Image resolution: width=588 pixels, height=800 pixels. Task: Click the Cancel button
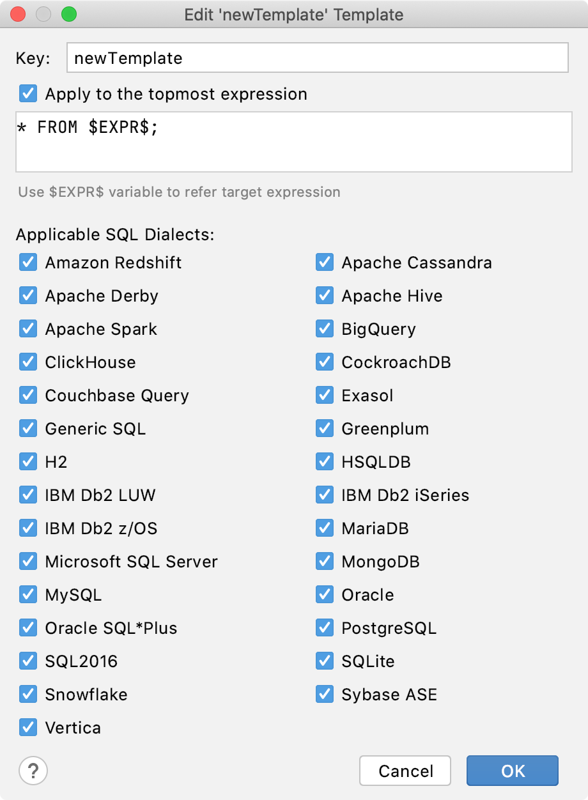coord(405,771)
